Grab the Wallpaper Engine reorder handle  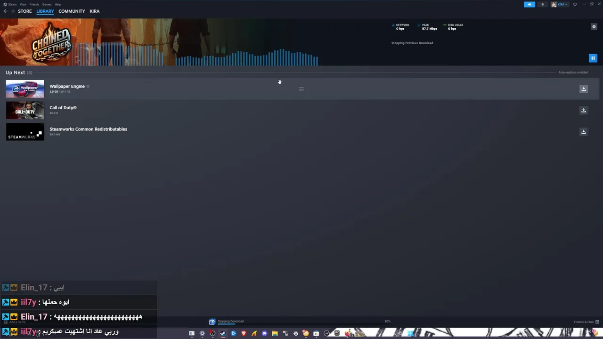click(301, 89)
